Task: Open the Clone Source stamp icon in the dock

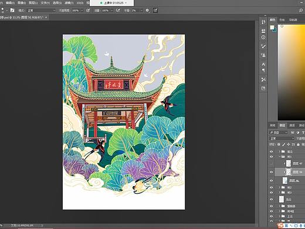Action: [x=263, y=55]
